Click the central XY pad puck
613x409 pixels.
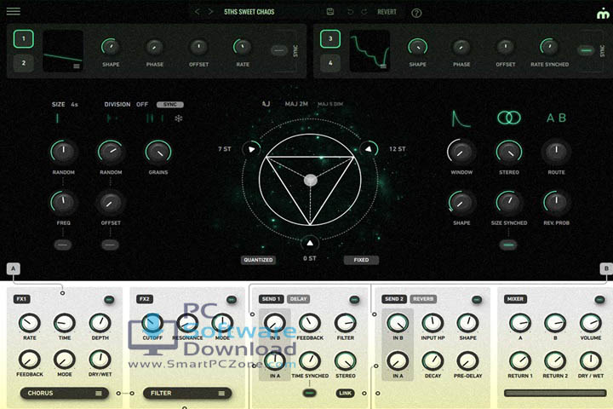pyautogui.click(x=311, y=180)
